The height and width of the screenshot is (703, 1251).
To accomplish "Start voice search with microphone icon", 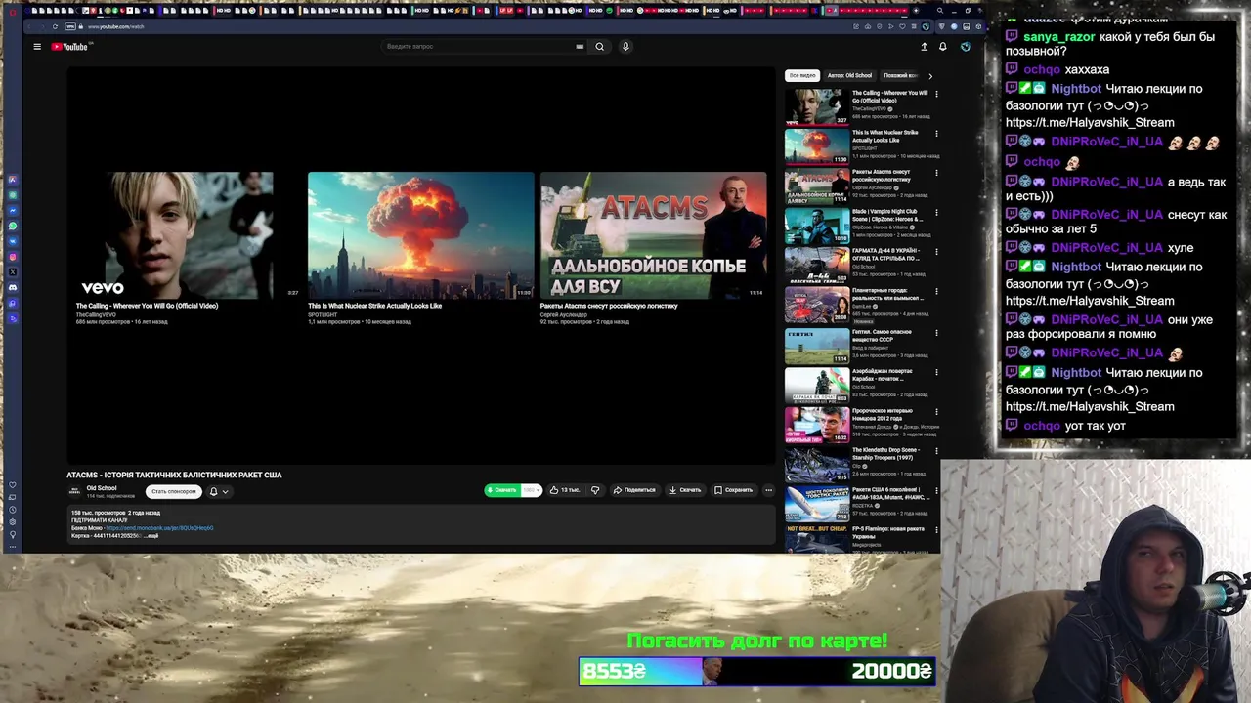I will tap(625, 47).
